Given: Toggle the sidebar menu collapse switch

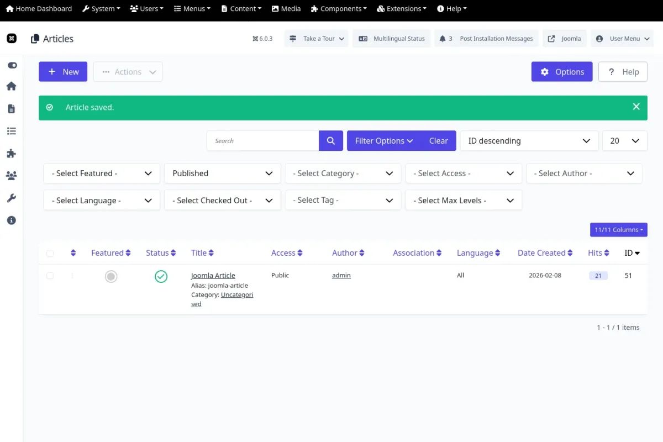Looking at the screenshot, I should tap(12, 65).
